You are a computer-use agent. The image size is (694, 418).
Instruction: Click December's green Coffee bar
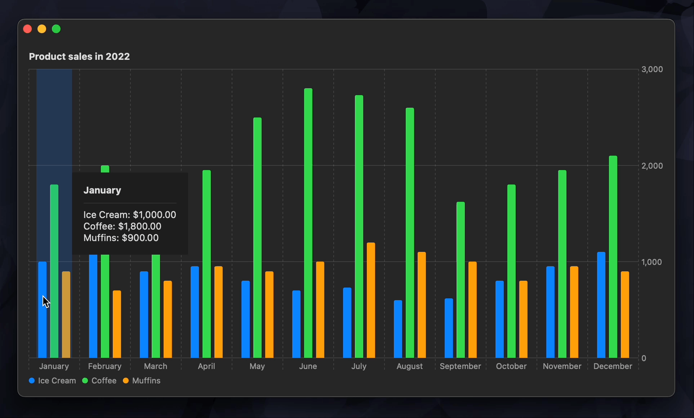tap(613, 257)
